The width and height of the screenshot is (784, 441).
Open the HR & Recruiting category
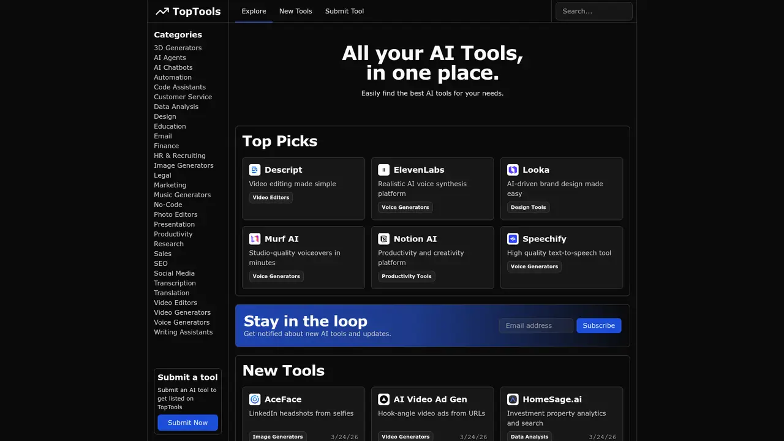point(179,156)
